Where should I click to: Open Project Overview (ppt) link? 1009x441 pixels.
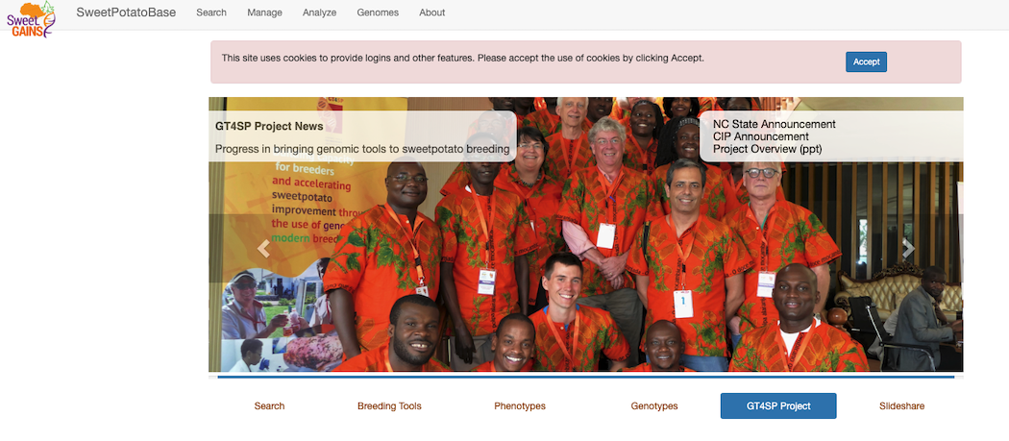click(767, 149)
